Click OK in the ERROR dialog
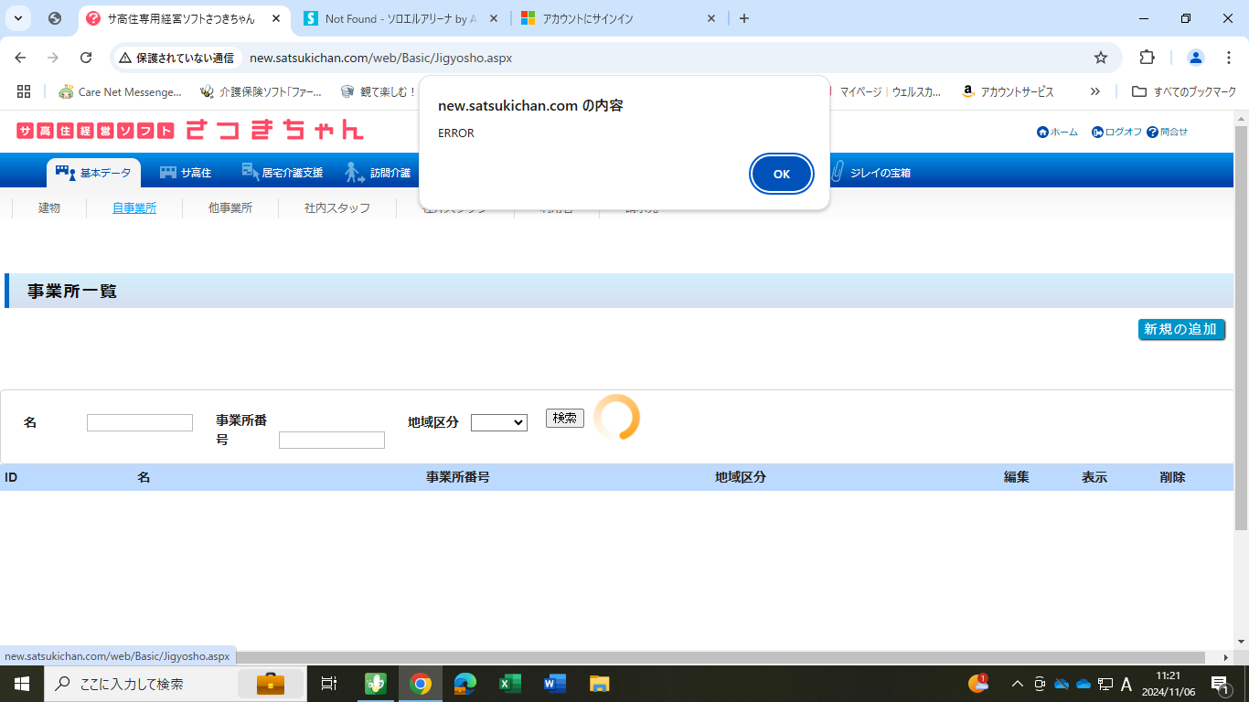Viewport: 1249px width, 702px height. [x=781, y=175]
